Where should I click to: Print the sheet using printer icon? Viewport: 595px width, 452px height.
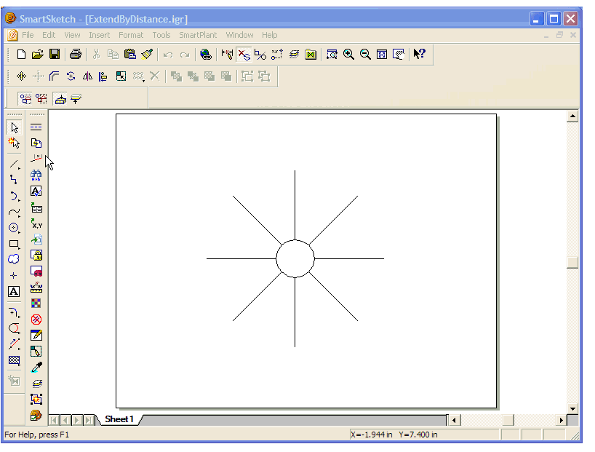[76, 55]
